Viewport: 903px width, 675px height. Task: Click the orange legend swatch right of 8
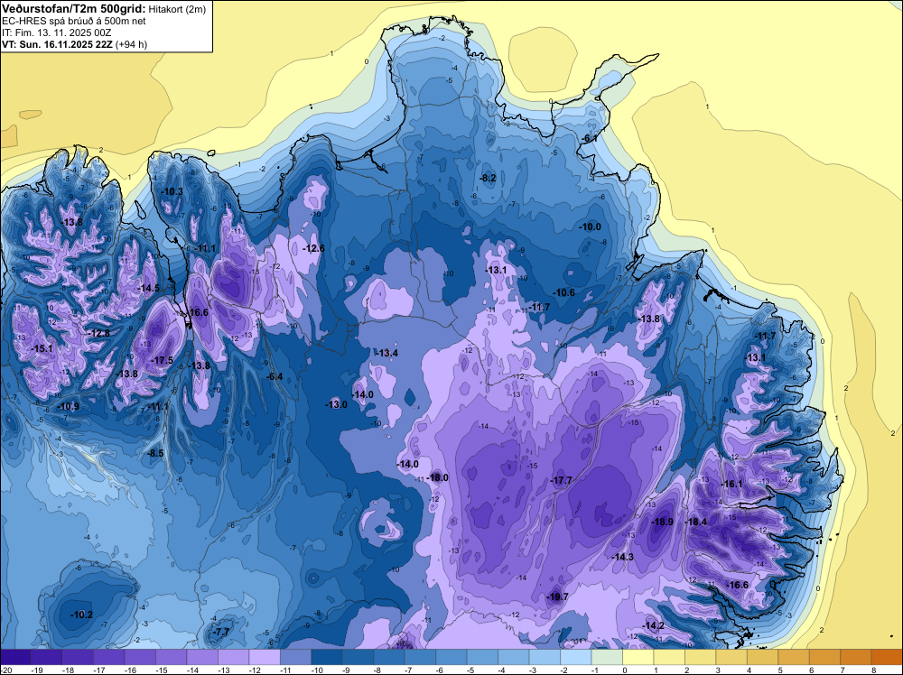coord(887,657)
